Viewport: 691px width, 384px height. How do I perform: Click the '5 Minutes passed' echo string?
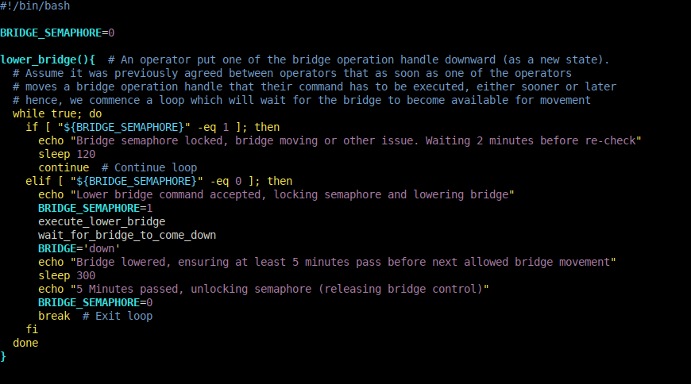(280, 289)
